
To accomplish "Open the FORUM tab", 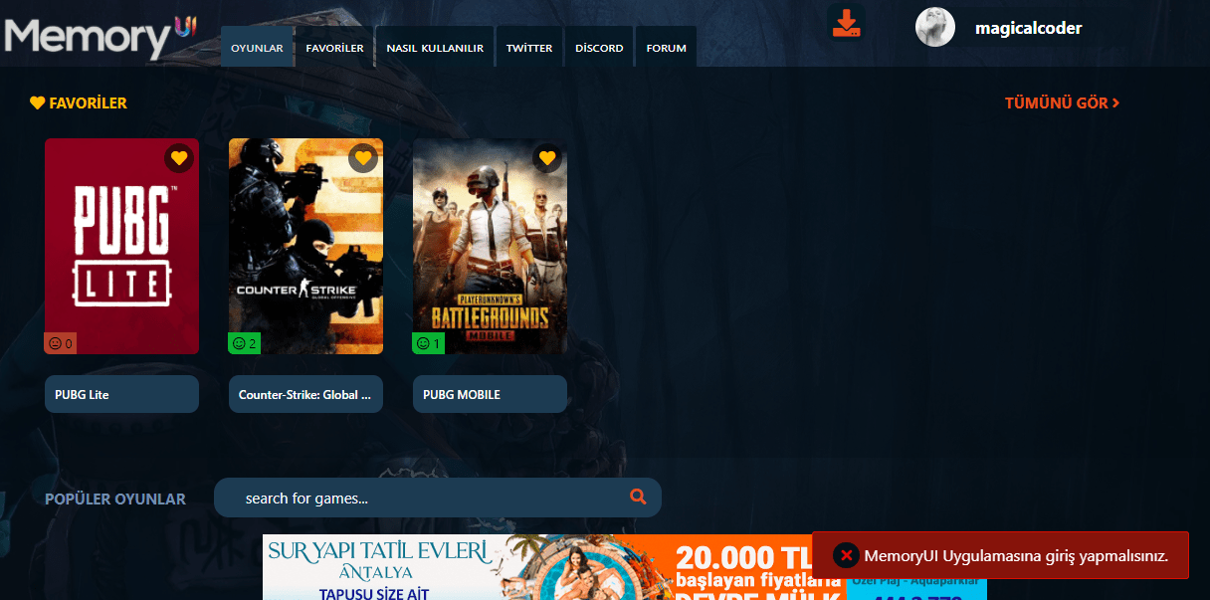I will 666,47.
